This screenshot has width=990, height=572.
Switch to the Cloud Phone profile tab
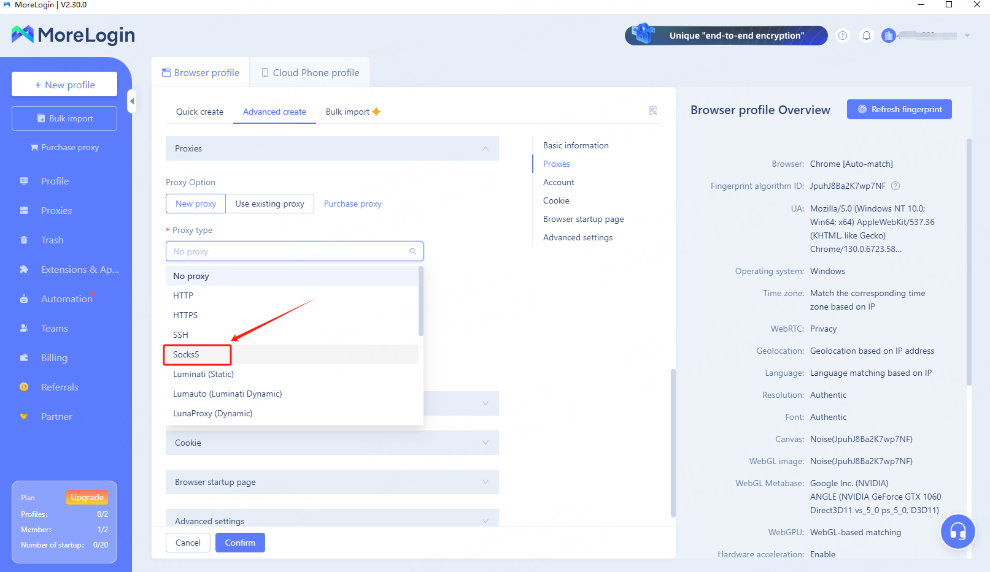(310, 72)
